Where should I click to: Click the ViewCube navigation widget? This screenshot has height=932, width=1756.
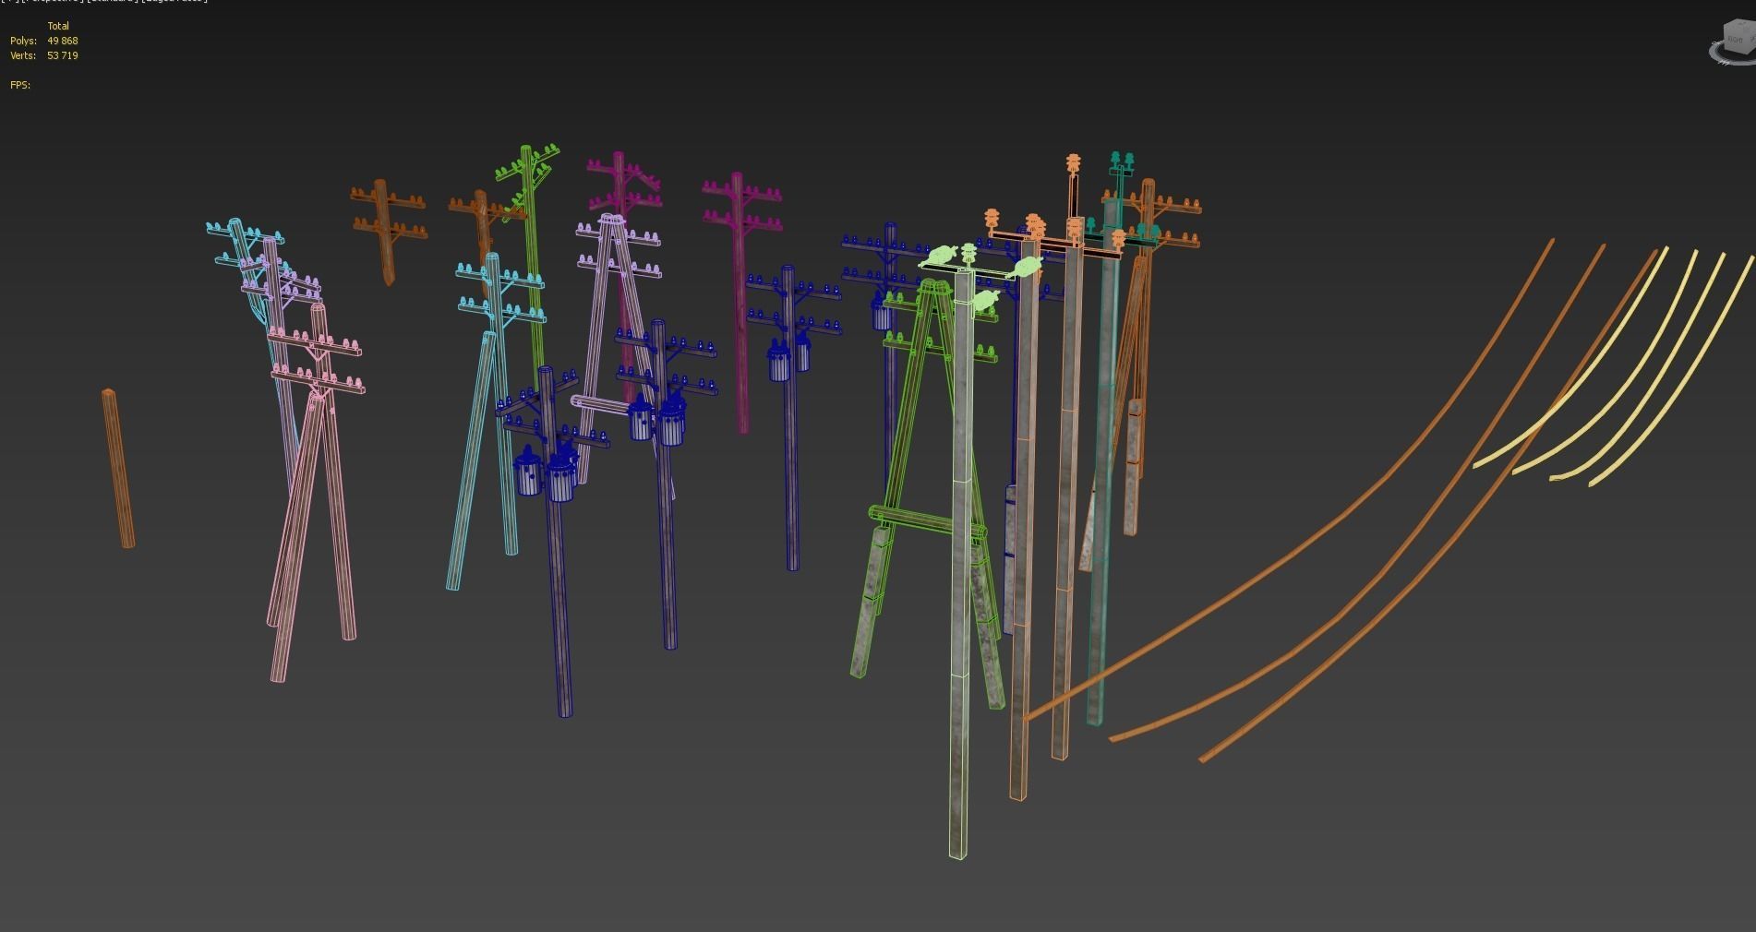coord(1733,42)
